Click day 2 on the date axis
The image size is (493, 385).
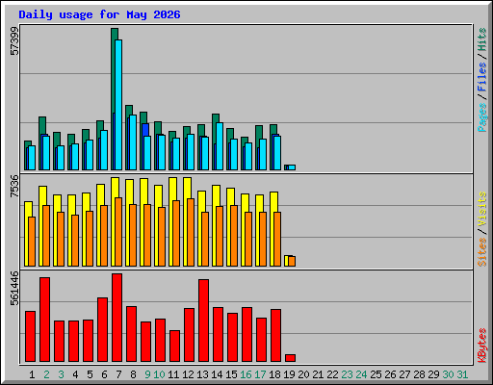click(46, 374)
